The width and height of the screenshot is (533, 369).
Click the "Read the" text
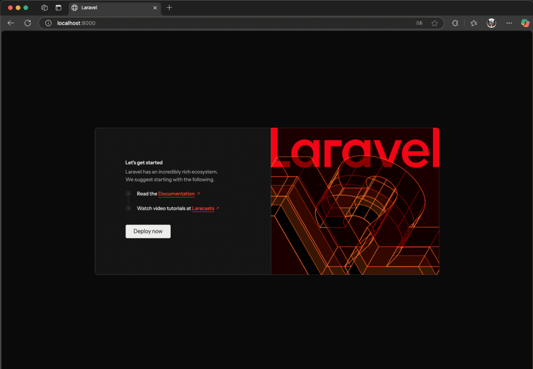point(147,194)
